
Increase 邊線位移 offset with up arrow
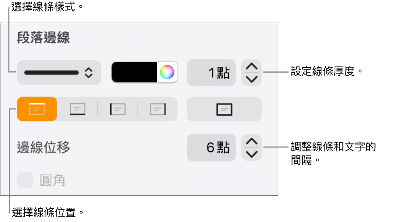[252, 141]
